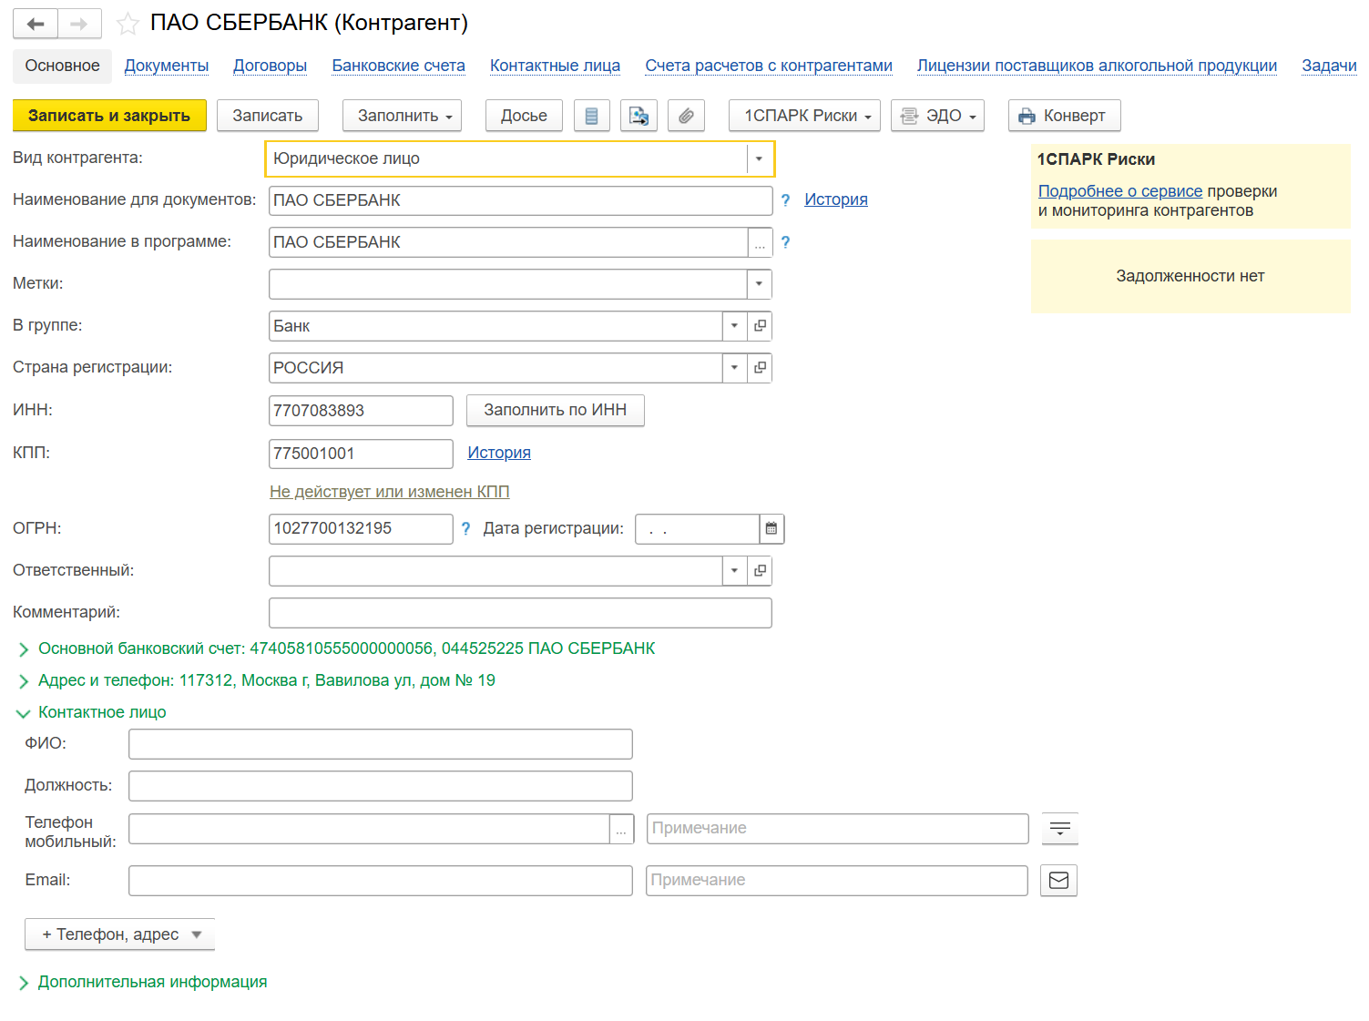Expand the Метки dropdown
This screenshot has width=1369, height=1021.
760,284
